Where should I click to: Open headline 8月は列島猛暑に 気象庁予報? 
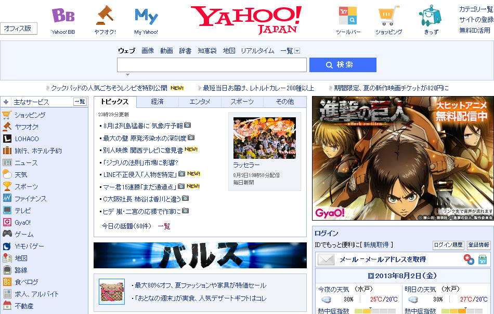coord(143,126)
